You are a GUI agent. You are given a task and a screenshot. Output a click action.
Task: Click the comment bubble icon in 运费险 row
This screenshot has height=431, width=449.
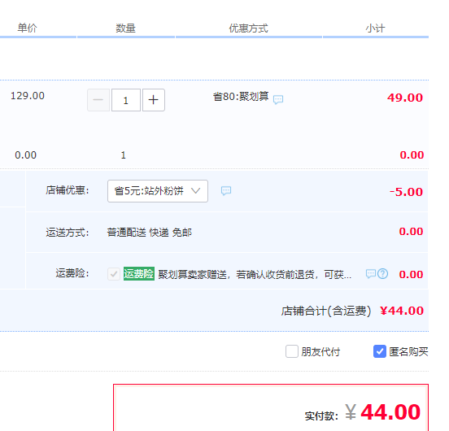(x=371, y=274)
